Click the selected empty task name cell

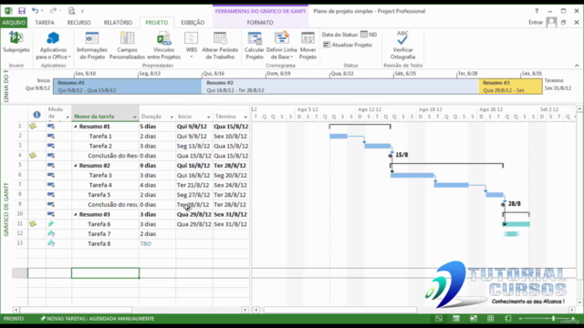pyautogui.click(x=105, y=273)
